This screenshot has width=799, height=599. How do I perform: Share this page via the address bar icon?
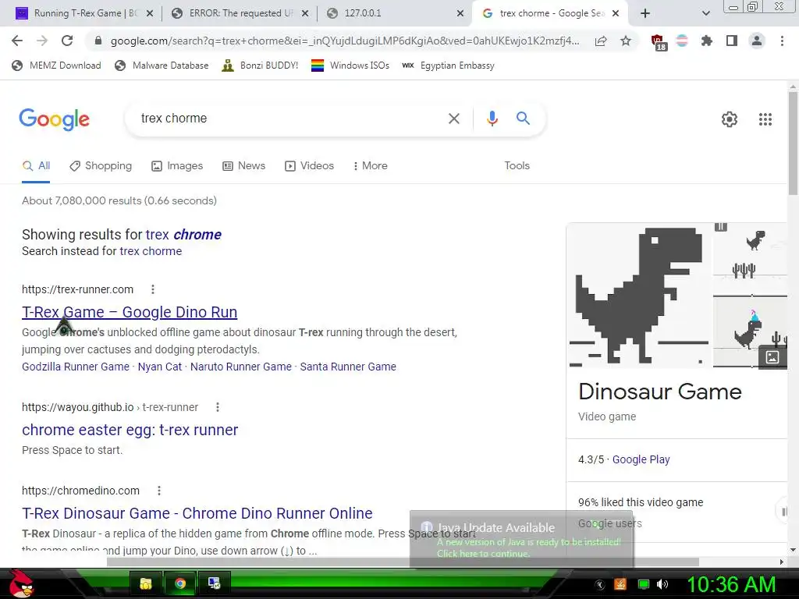coord(601,41)
